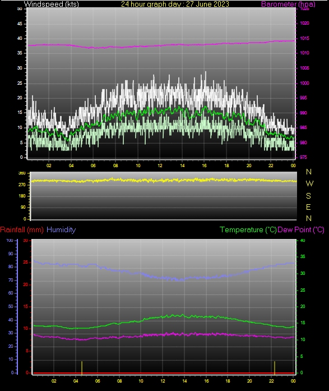Viewport: 329px width, 391px height.
Task: Click the top N compass direction label
Action: click(x=309, y=172)
